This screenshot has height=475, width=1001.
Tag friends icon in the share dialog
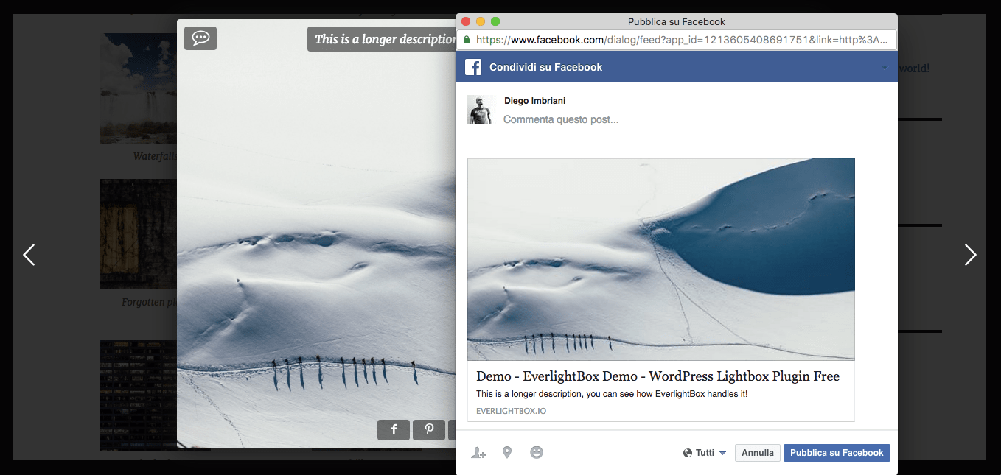pos(478,453)
